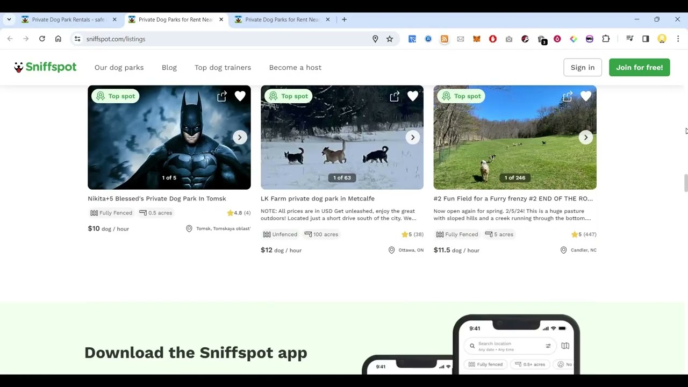This screenshot has height=387, width=688.
Task: Open #2 Fun Field listing title
Action: (513, 198)
